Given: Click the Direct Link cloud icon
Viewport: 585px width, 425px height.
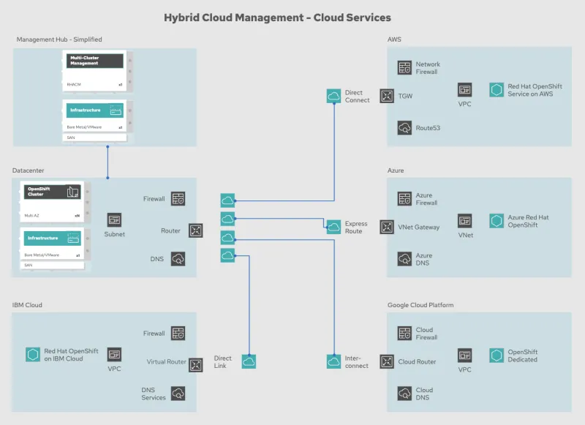Looking at the screenshot, I should 249,361.
